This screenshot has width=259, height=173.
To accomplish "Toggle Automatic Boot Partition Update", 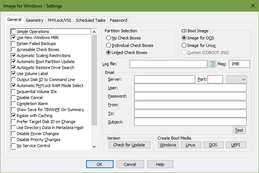I will point(14,62).
